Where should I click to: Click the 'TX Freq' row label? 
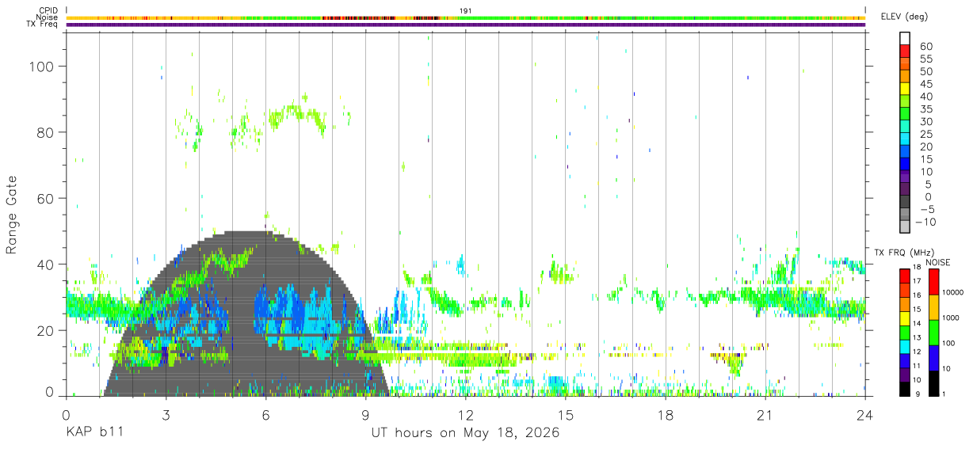pyautogui.click(x=43, y=25)
